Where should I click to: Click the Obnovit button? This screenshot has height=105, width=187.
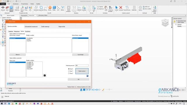click(x=18, y=55)
